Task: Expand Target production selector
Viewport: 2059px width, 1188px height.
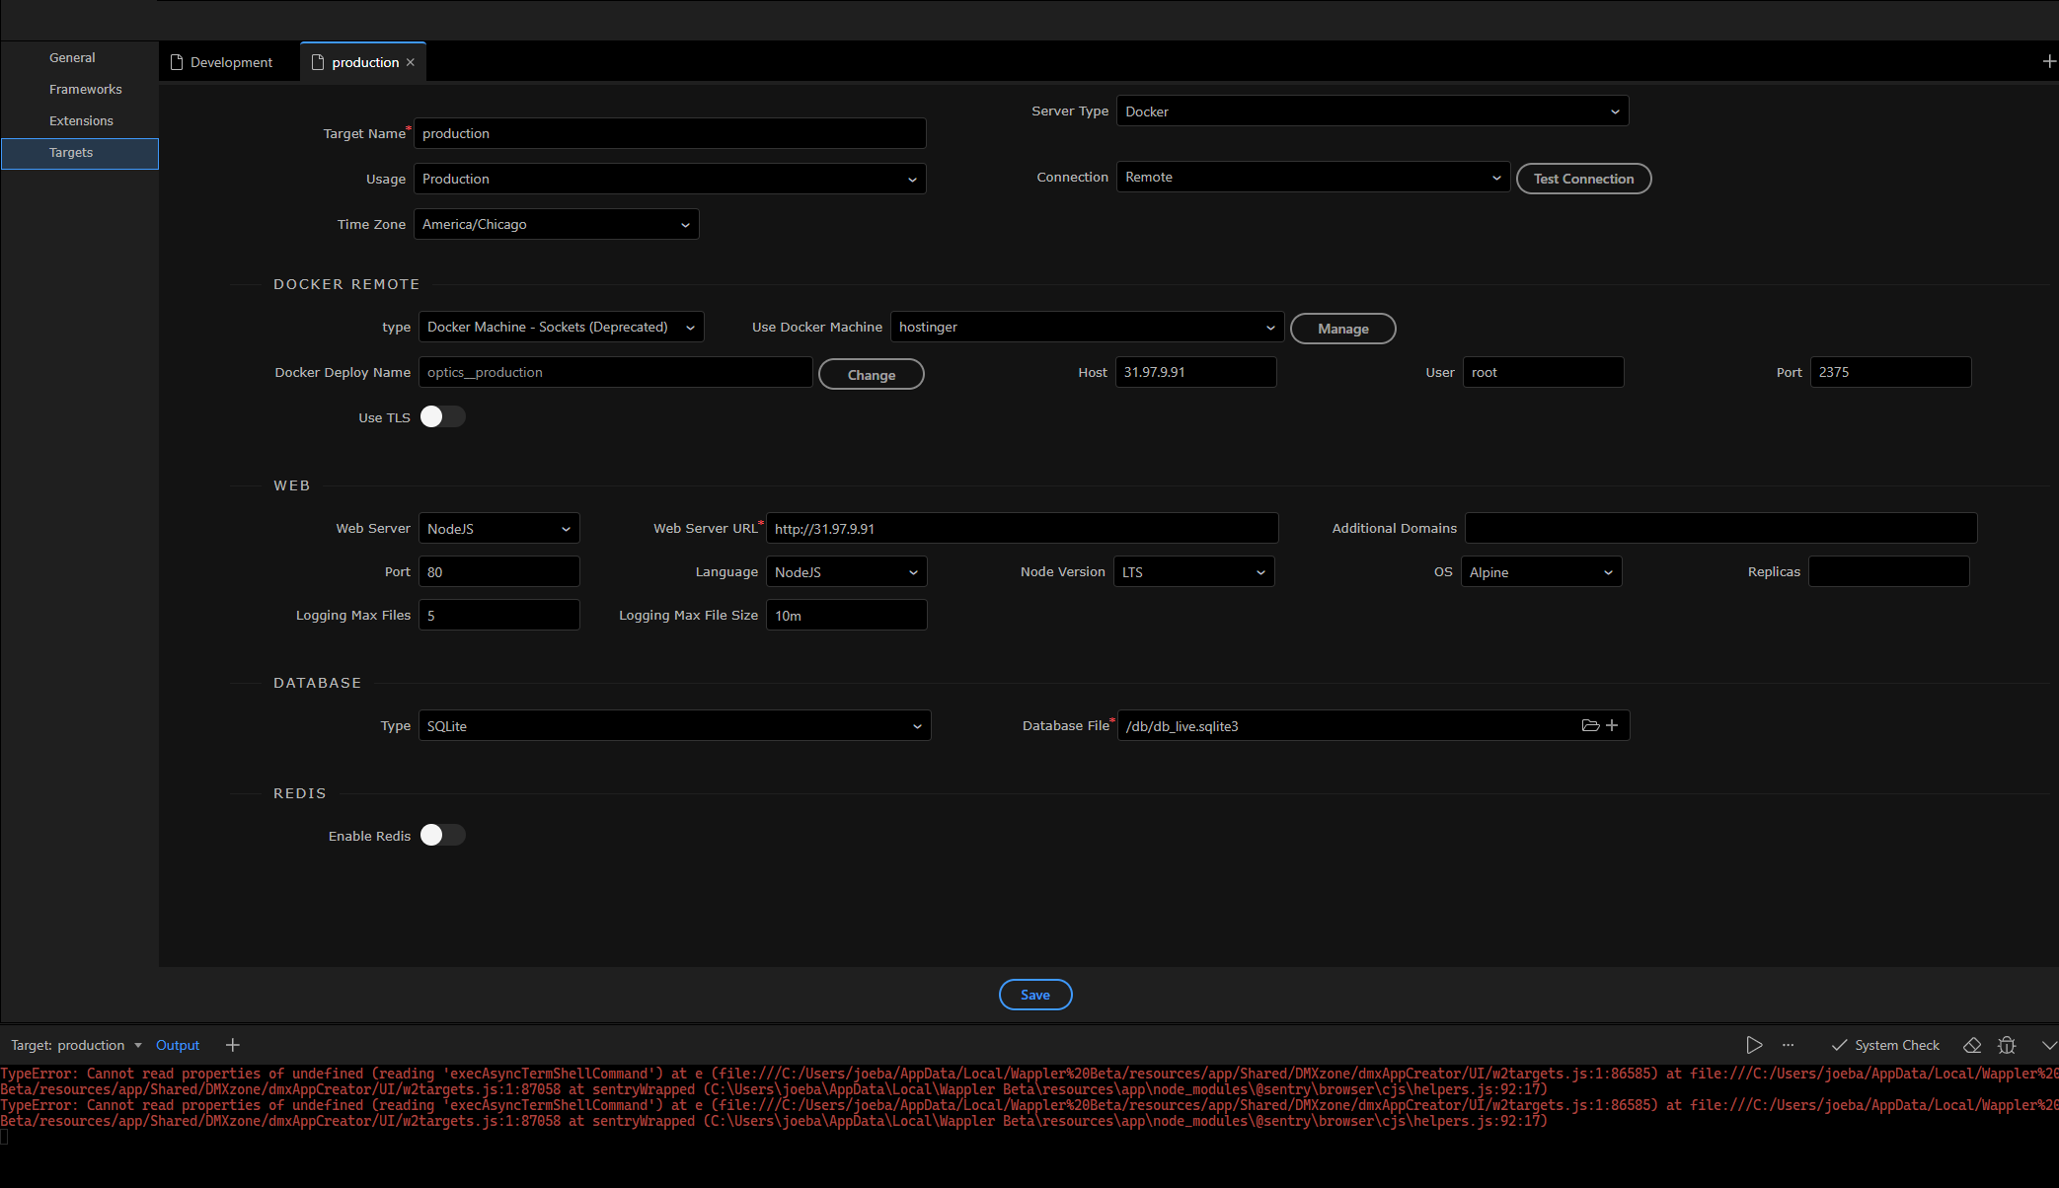Action: click(77, 1045)
